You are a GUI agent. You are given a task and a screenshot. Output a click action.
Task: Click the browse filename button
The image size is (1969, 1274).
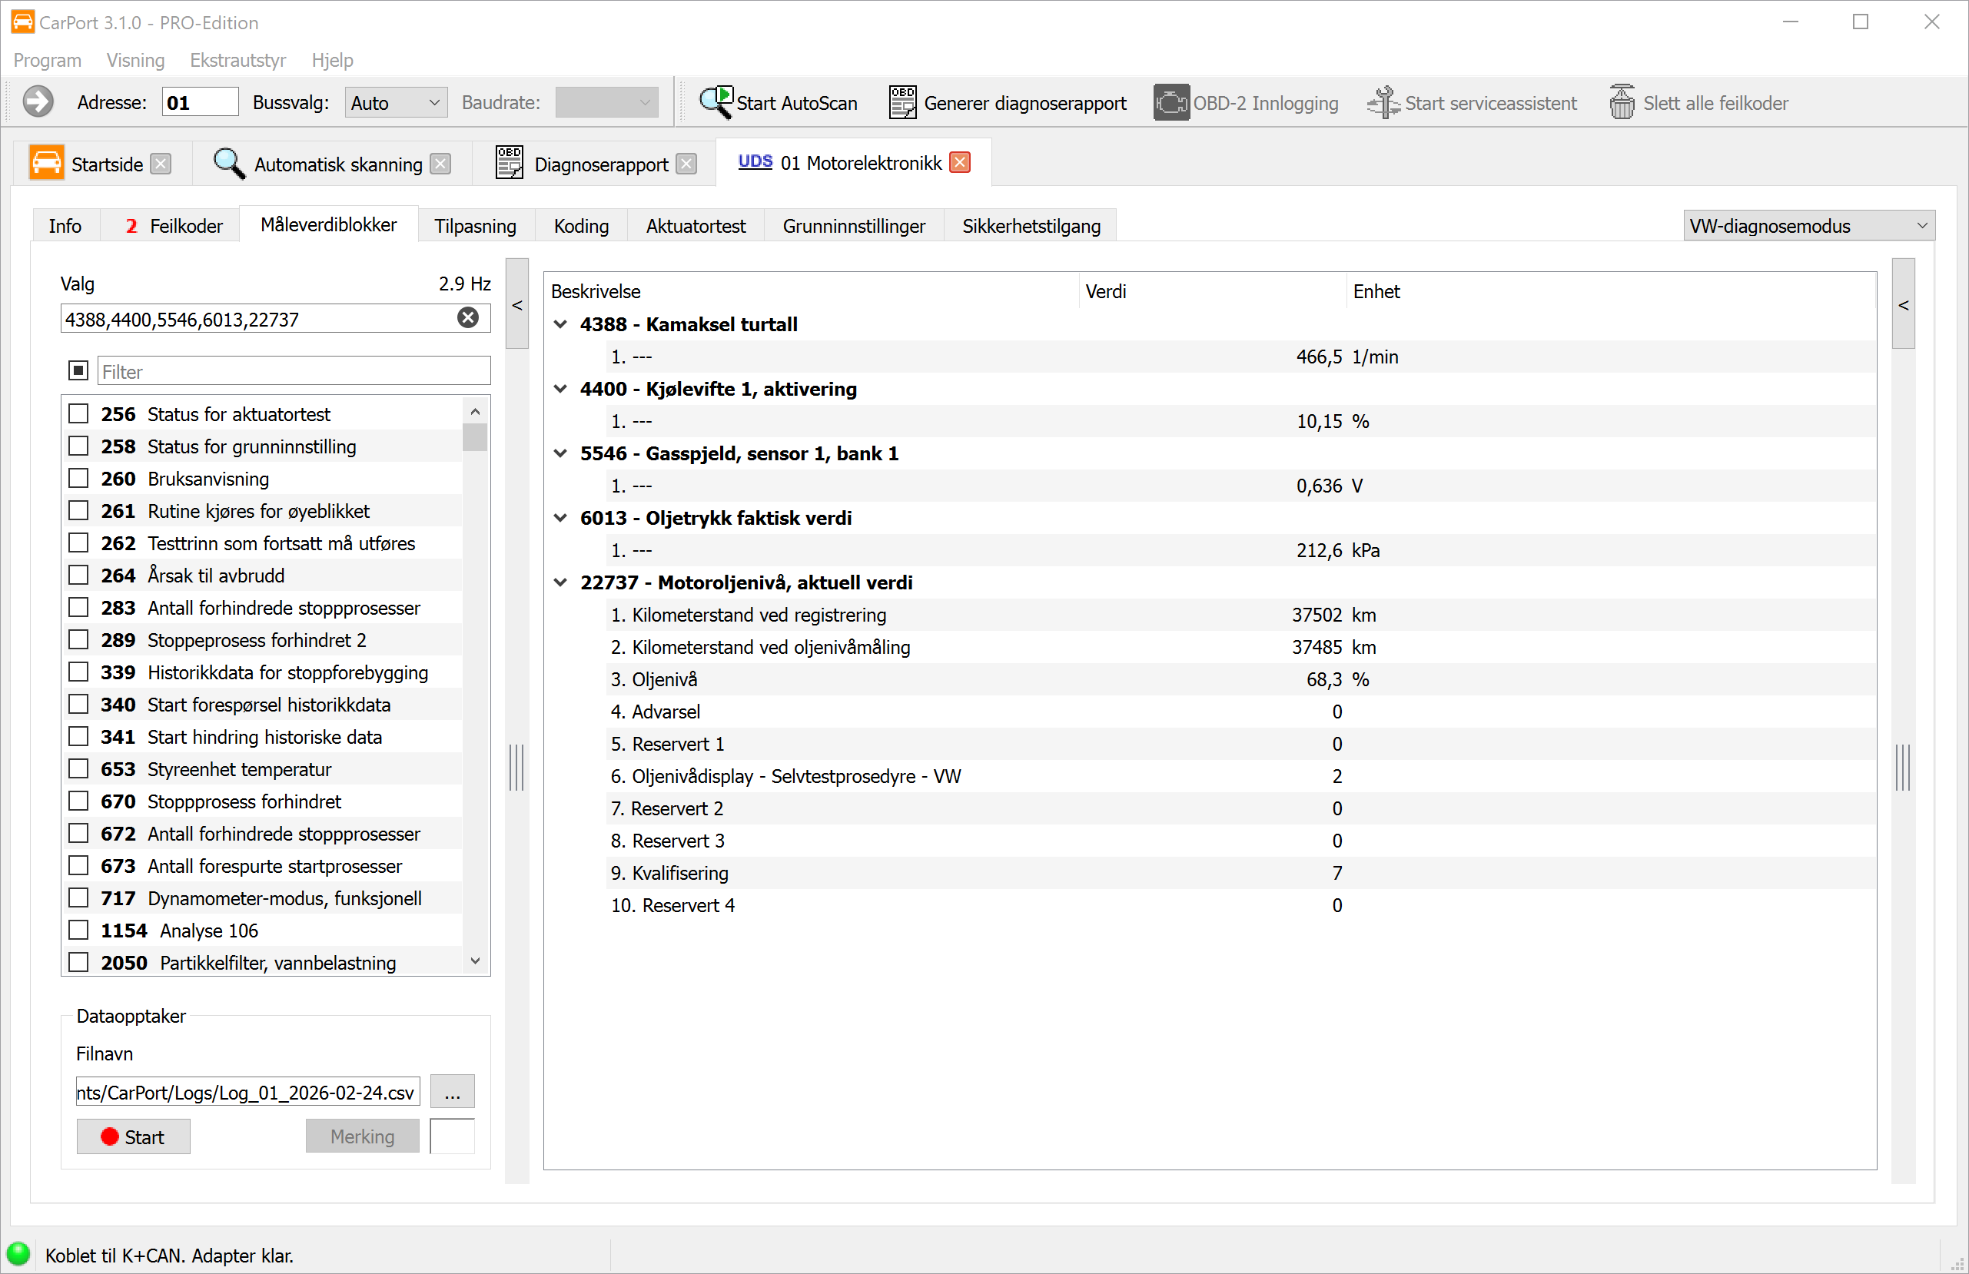[x=452, y=1092]
